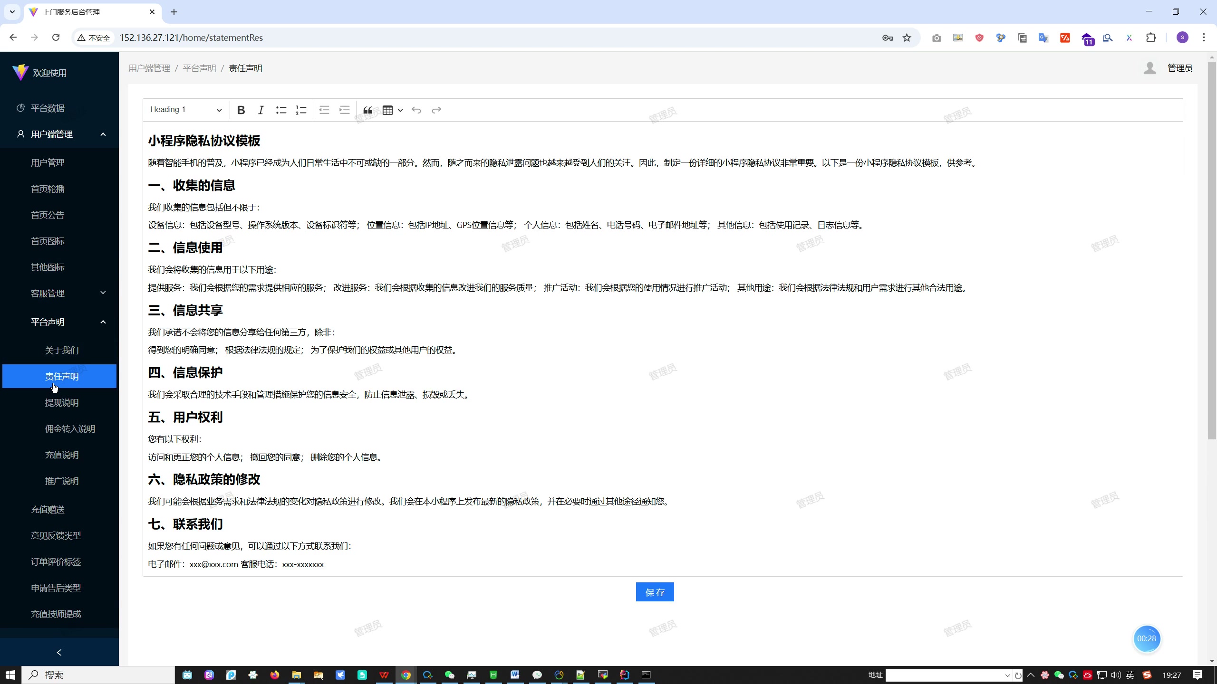
Task: Open Firefox from the taskbar
Action: (x=274, y=675)
